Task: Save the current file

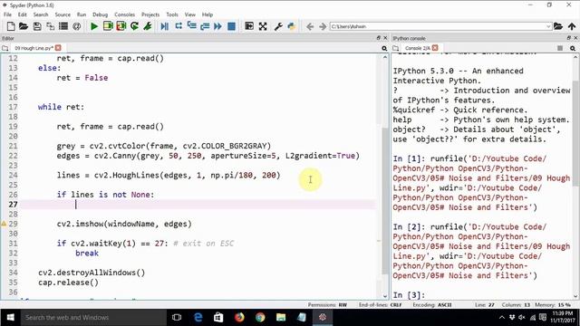Action: click(37, 26)
